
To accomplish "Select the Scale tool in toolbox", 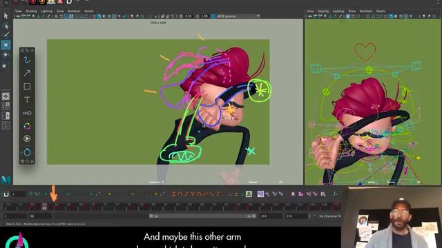I will tap(5, 65).
